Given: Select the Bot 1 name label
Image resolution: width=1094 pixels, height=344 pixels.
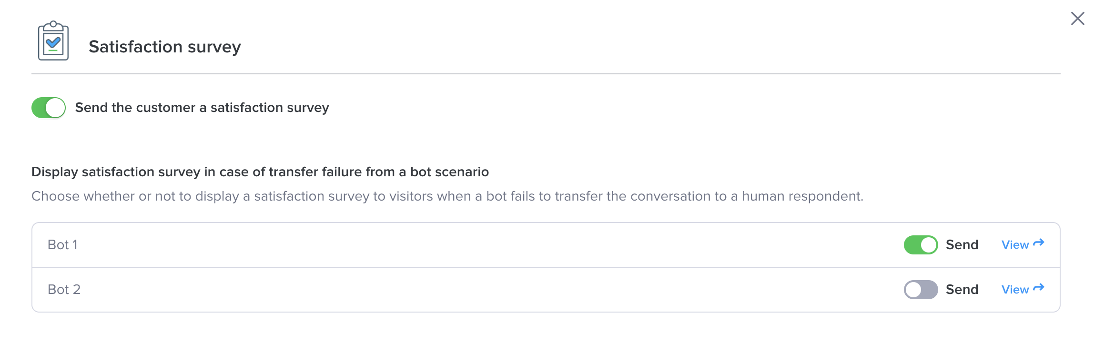Looking at the screenshot, I should coord(62,245).
